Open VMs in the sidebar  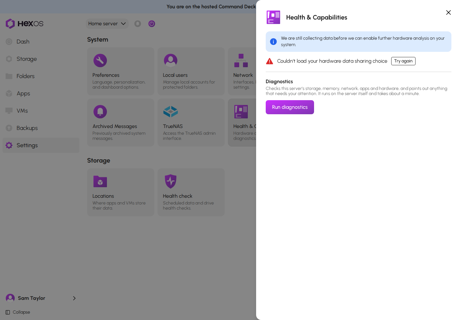tap(41, 111)
